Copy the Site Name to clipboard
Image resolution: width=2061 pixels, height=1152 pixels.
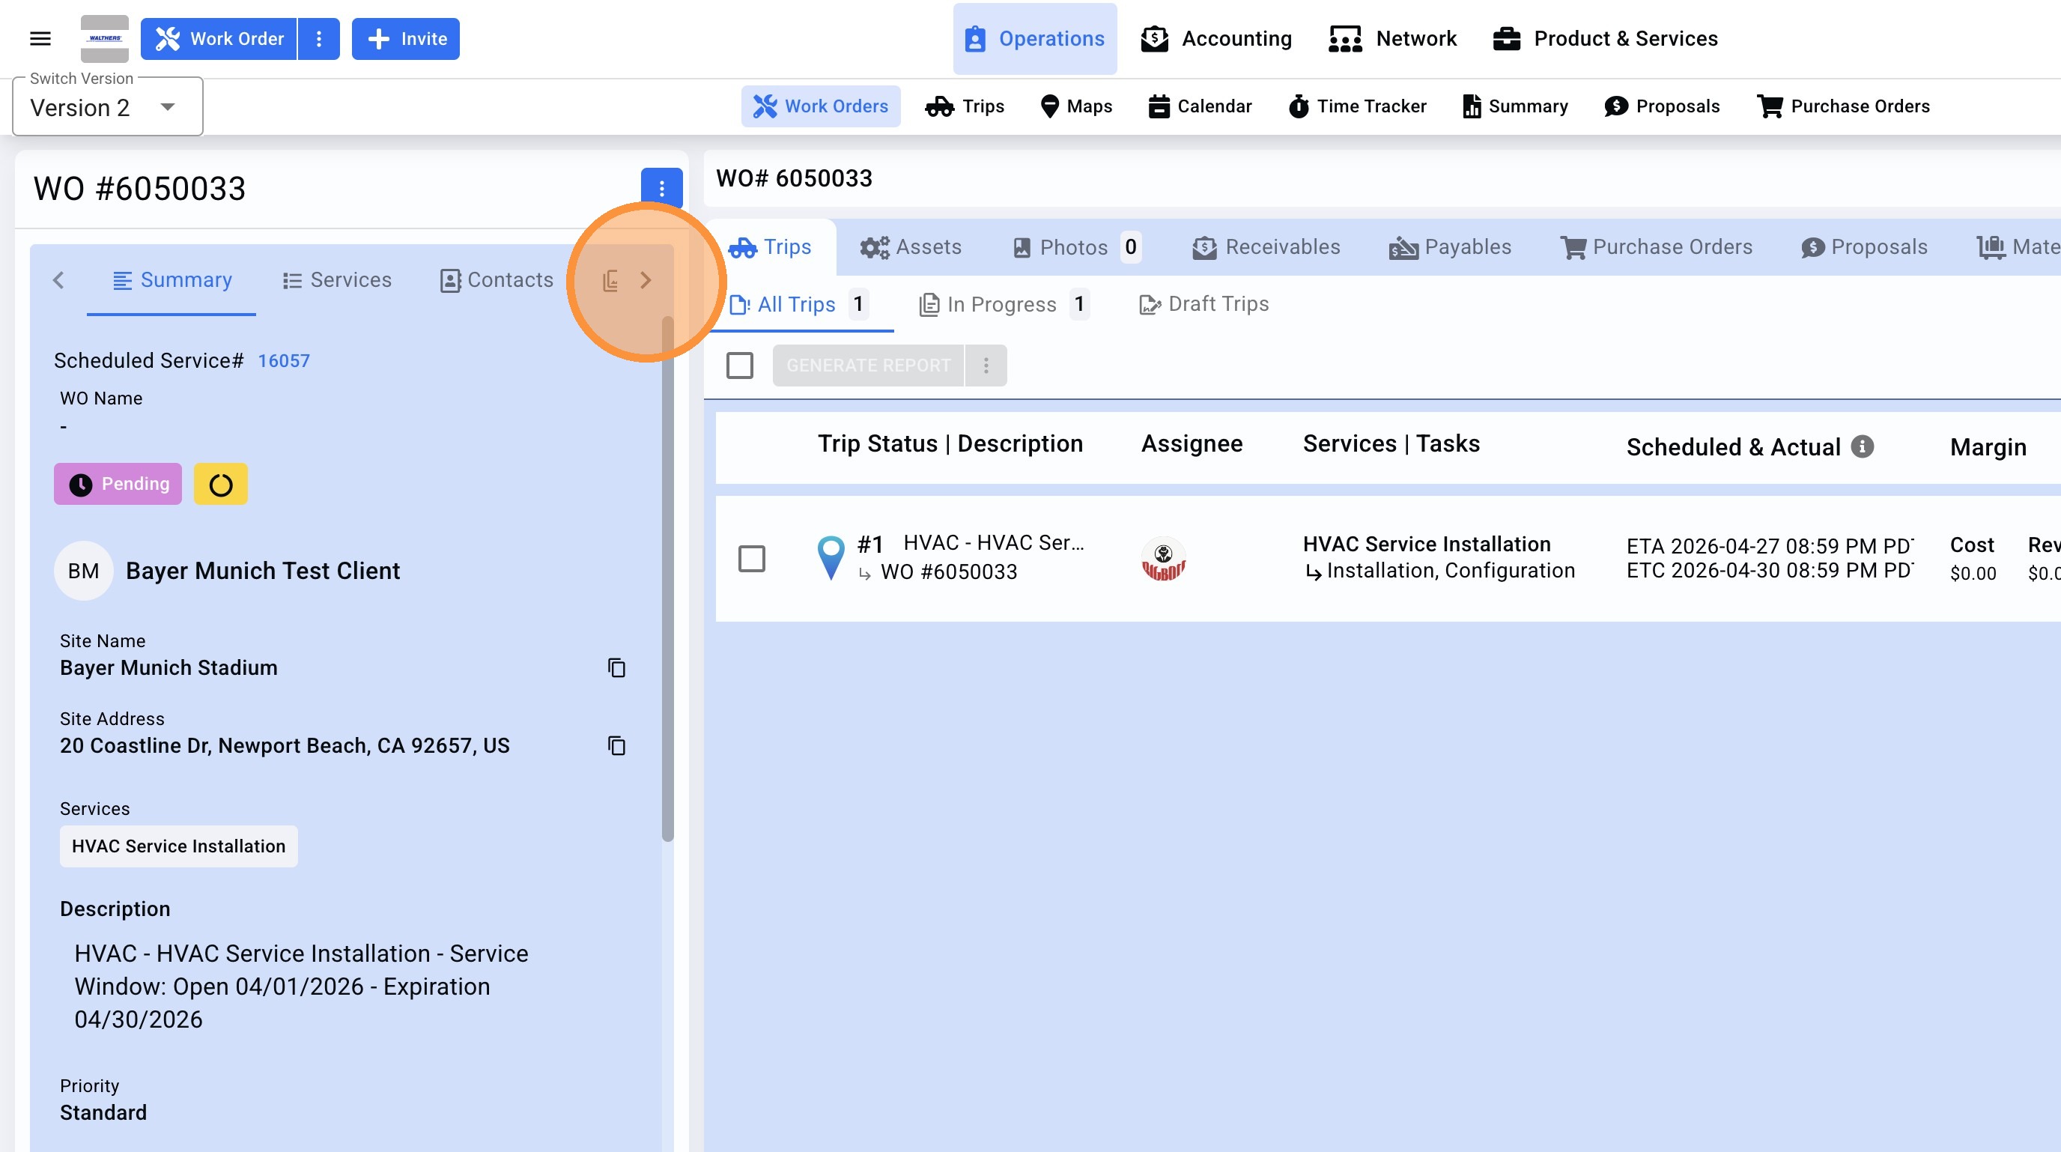[x=616, y=667]
